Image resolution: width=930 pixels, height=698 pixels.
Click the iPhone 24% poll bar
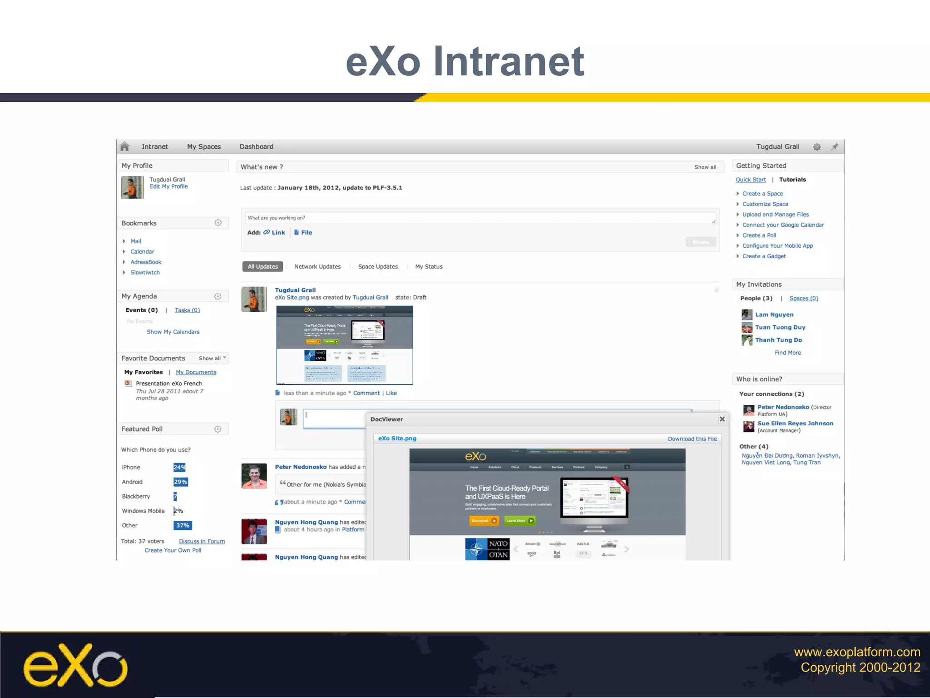point(179,467)
